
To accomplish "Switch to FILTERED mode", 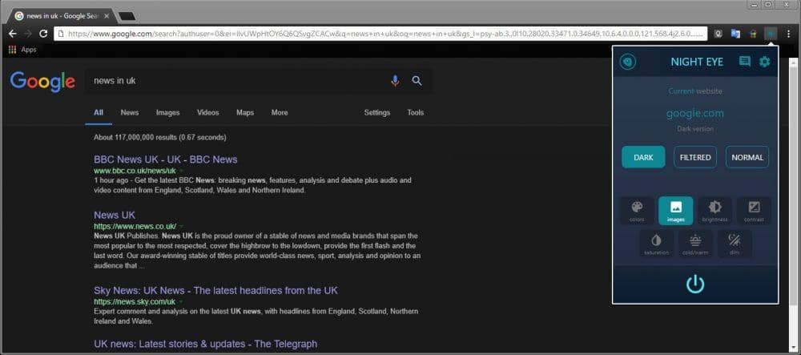I will [x=695, y=157].
